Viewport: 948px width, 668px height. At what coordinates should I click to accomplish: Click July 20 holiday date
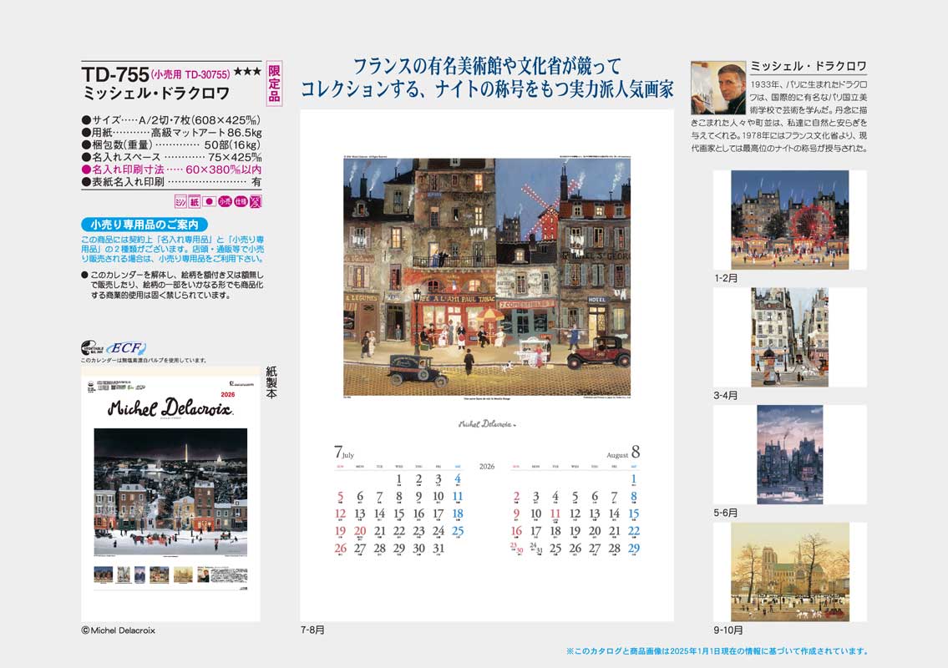pos(360,531)
